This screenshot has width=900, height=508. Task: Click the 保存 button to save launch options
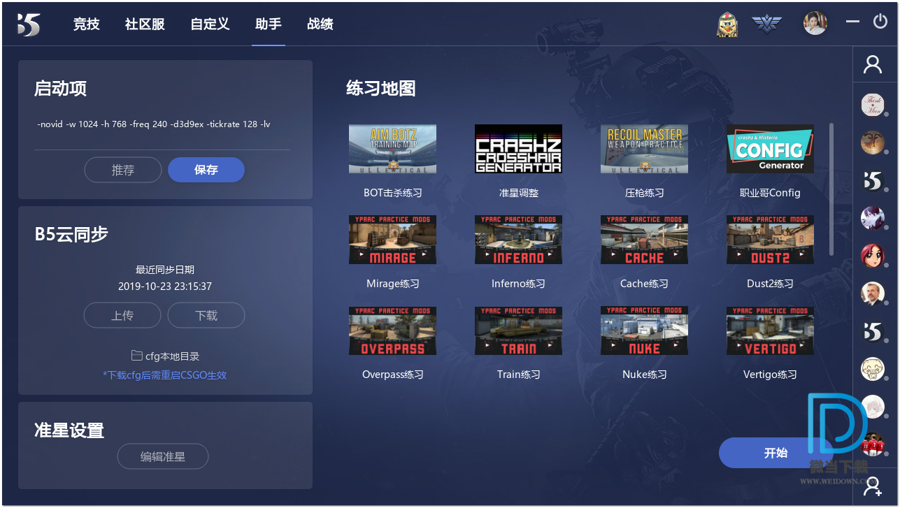(x=206, y=170)
